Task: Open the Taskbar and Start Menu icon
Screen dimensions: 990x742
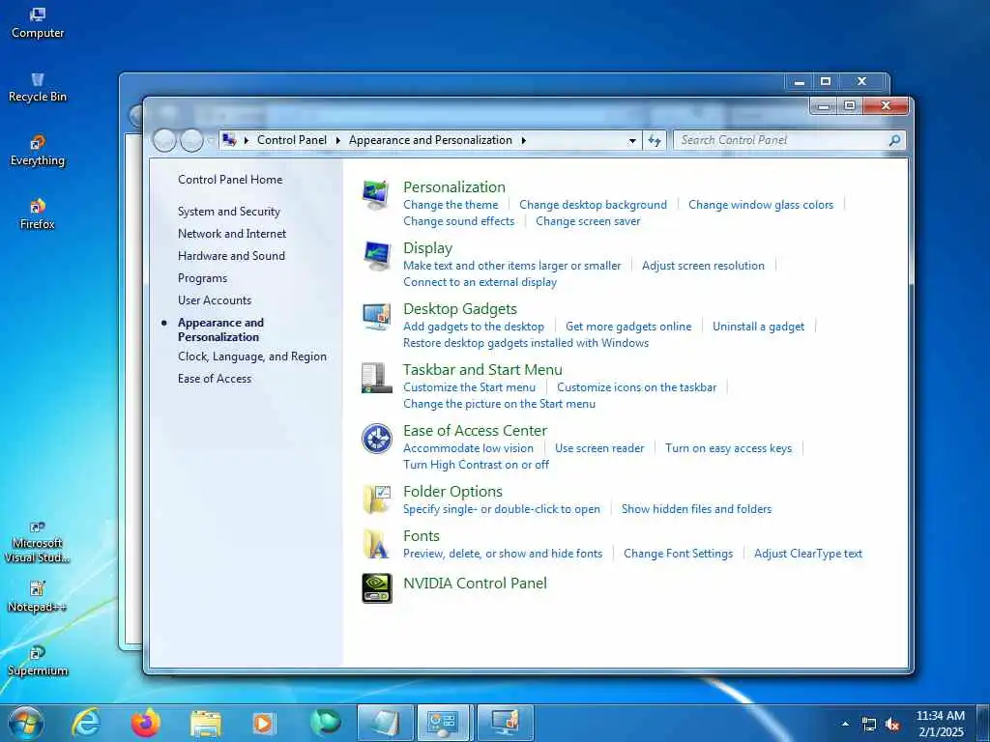Action: click(376, 378)
